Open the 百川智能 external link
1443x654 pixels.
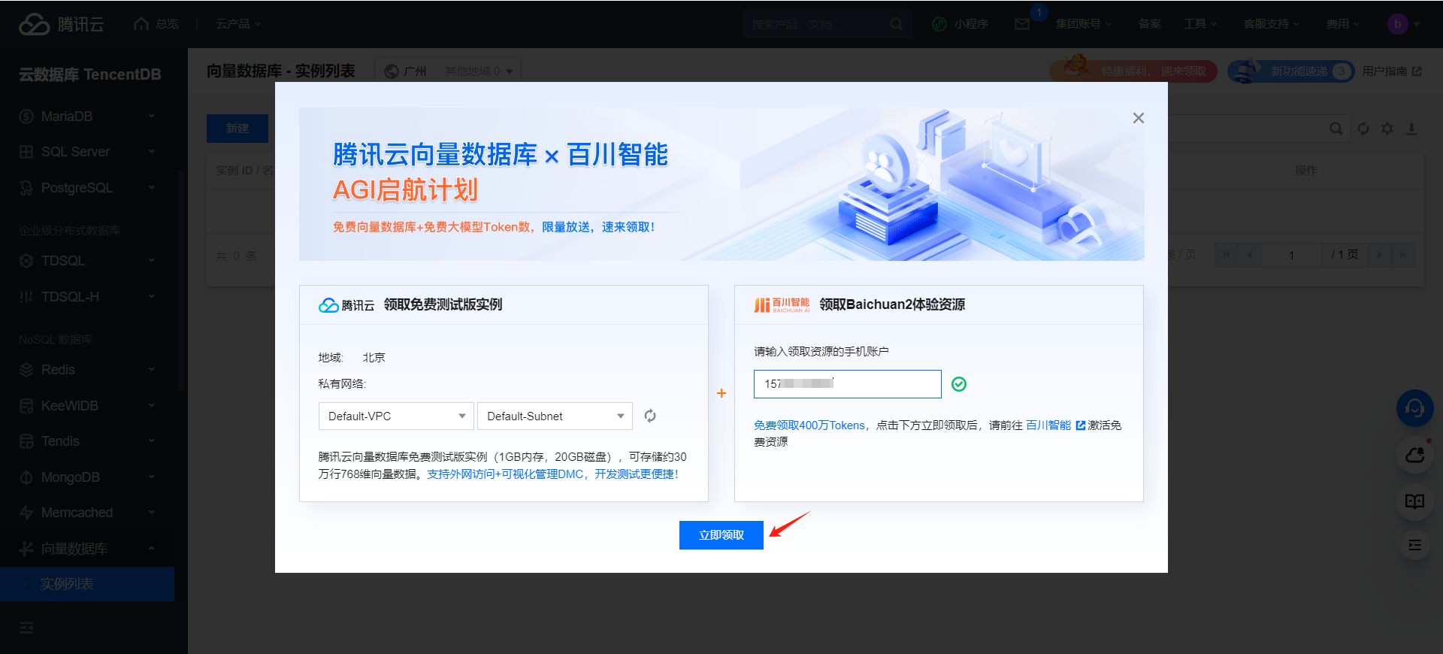click(1055, 425)
